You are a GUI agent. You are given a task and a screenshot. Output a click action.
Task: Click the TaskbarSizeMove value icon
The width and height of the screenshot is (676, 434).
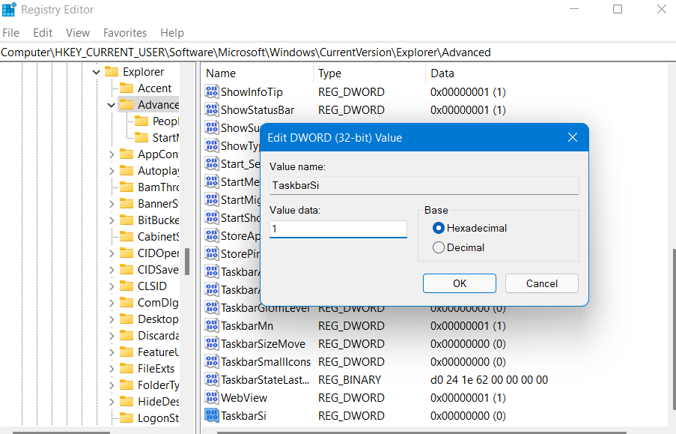(x=212, y=343)
